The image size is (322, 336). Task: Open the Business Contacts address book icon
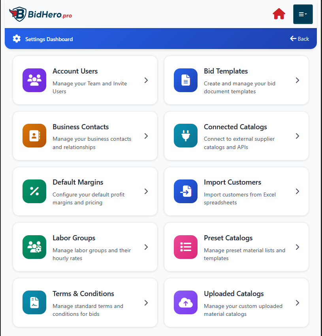(x=34, y=136)
